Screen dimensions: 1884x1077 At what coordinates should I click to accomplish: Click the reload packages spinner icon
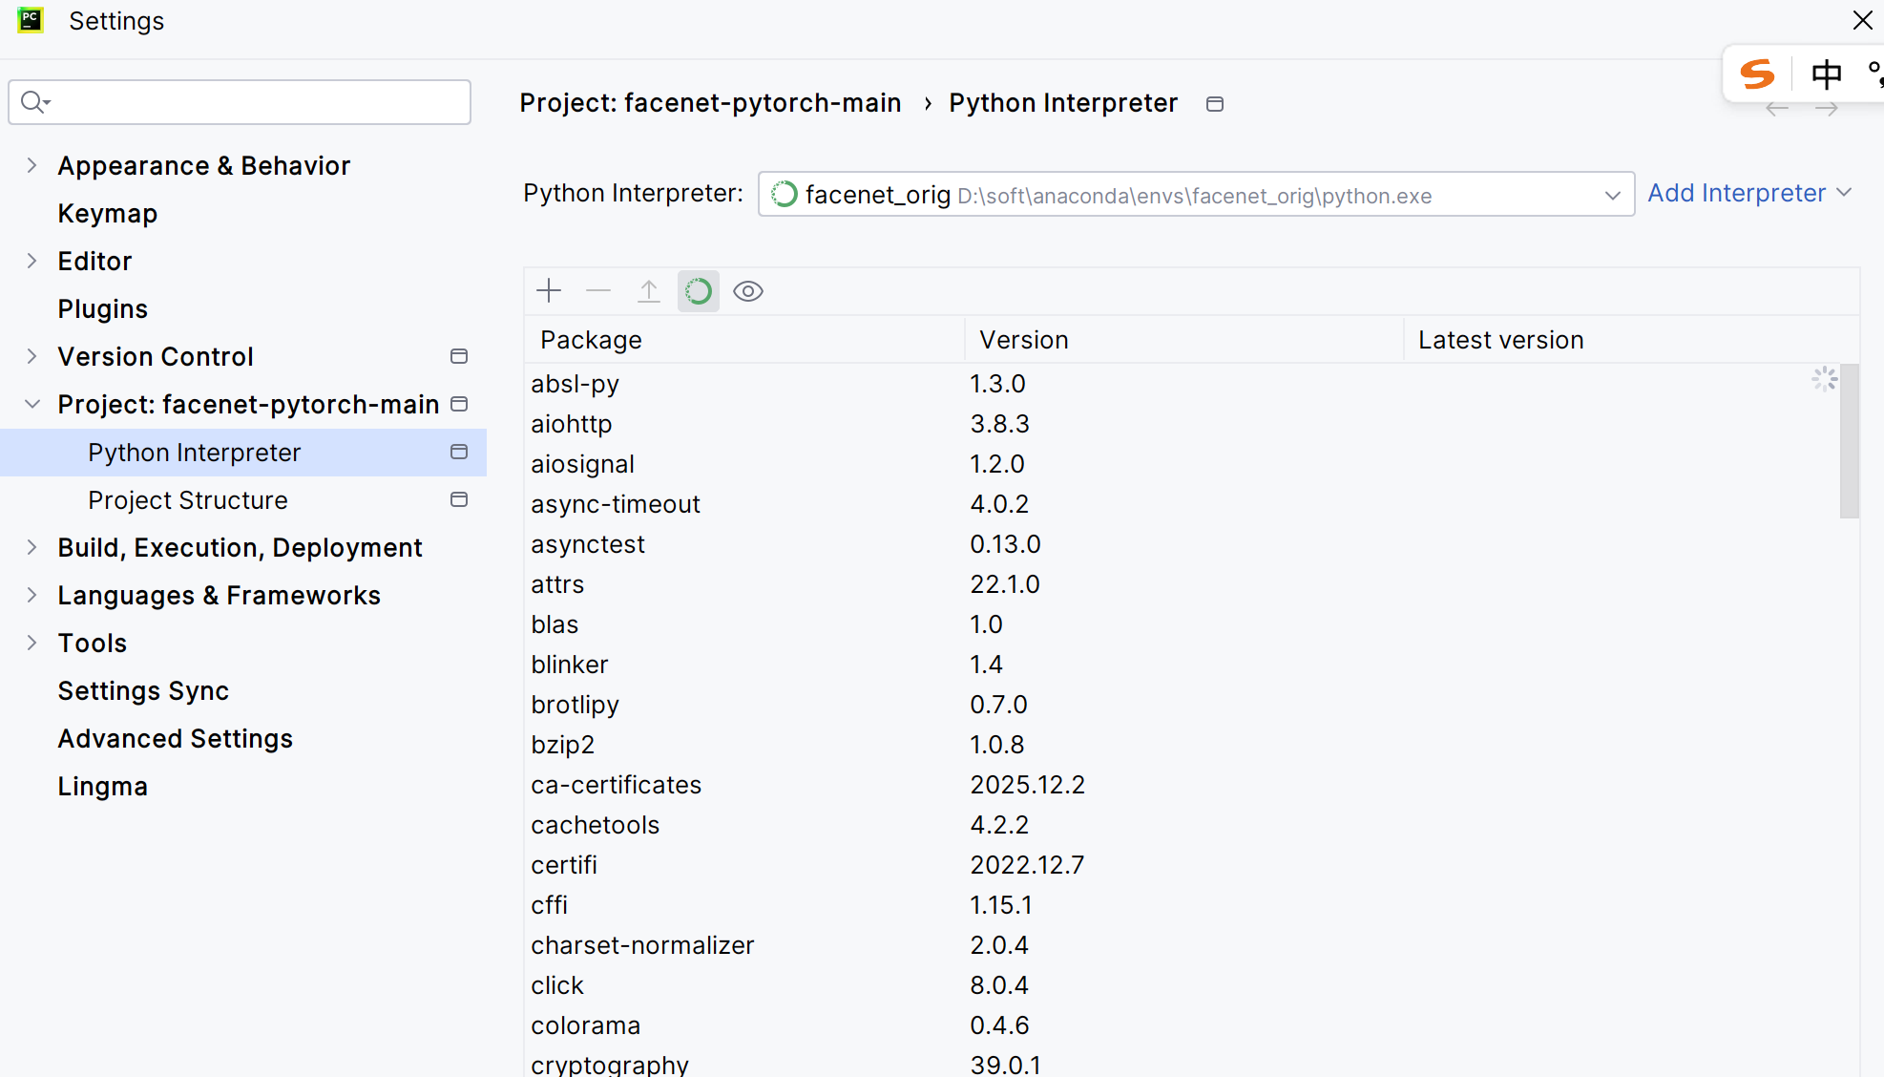coord(699,291)
